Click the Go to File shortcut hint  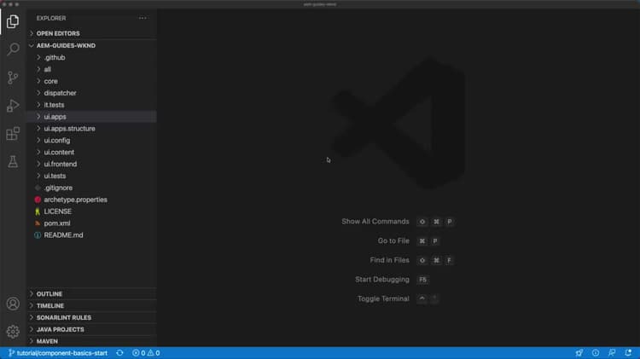[409, 240]
